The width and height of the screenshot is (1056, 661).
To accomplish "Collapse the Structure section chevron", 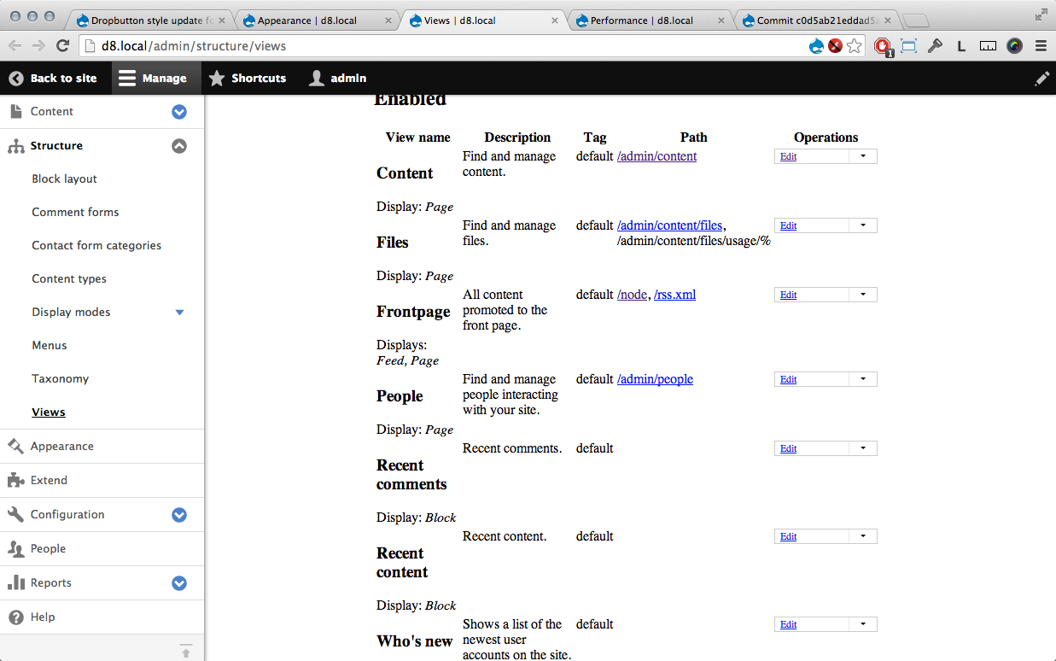I will tap(179, 145).
